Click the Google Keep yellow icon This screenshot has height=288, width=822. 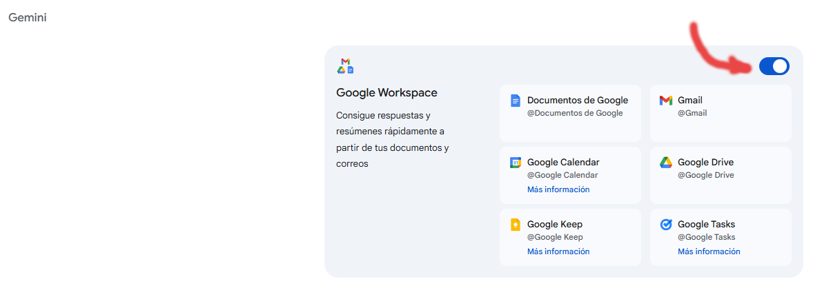point(516,225)
